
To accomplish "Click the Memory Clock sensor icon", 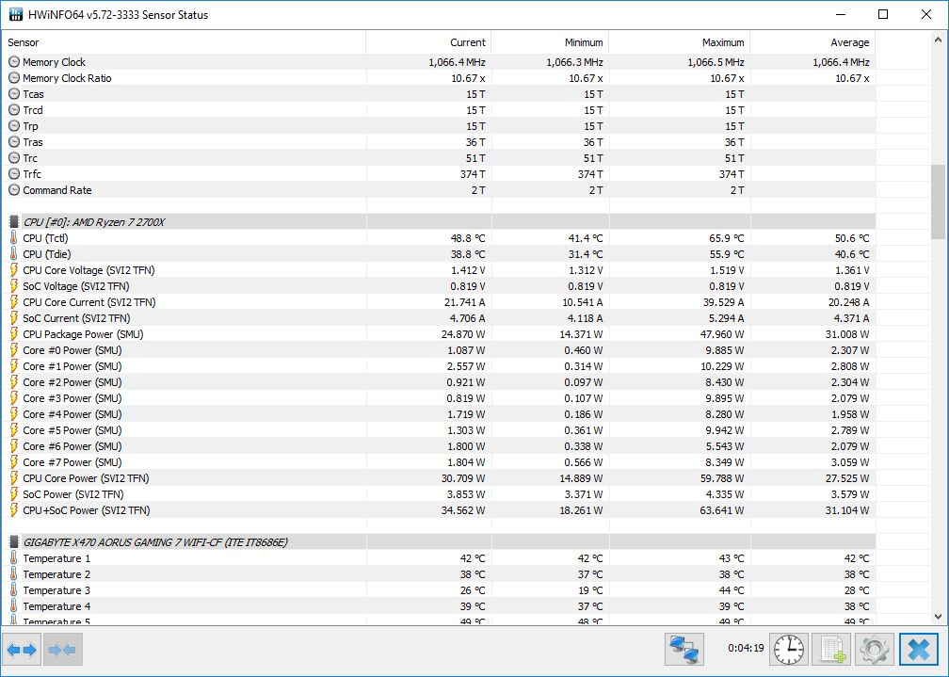I will point(14,62).
